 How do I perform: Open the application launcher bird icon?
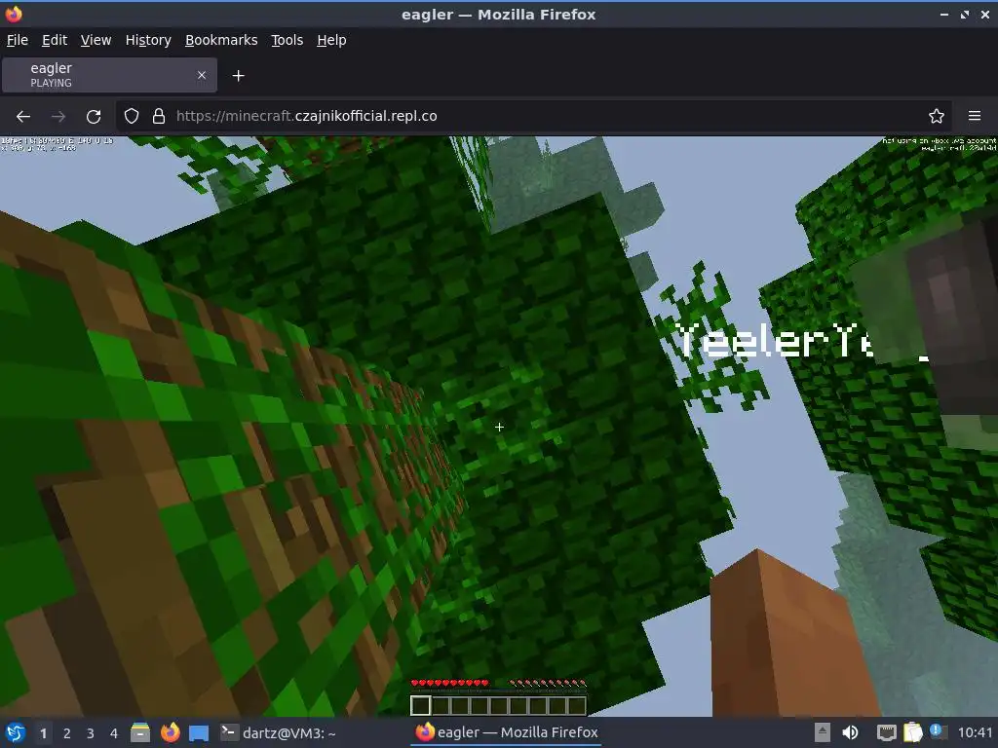(x=16, y=732)
